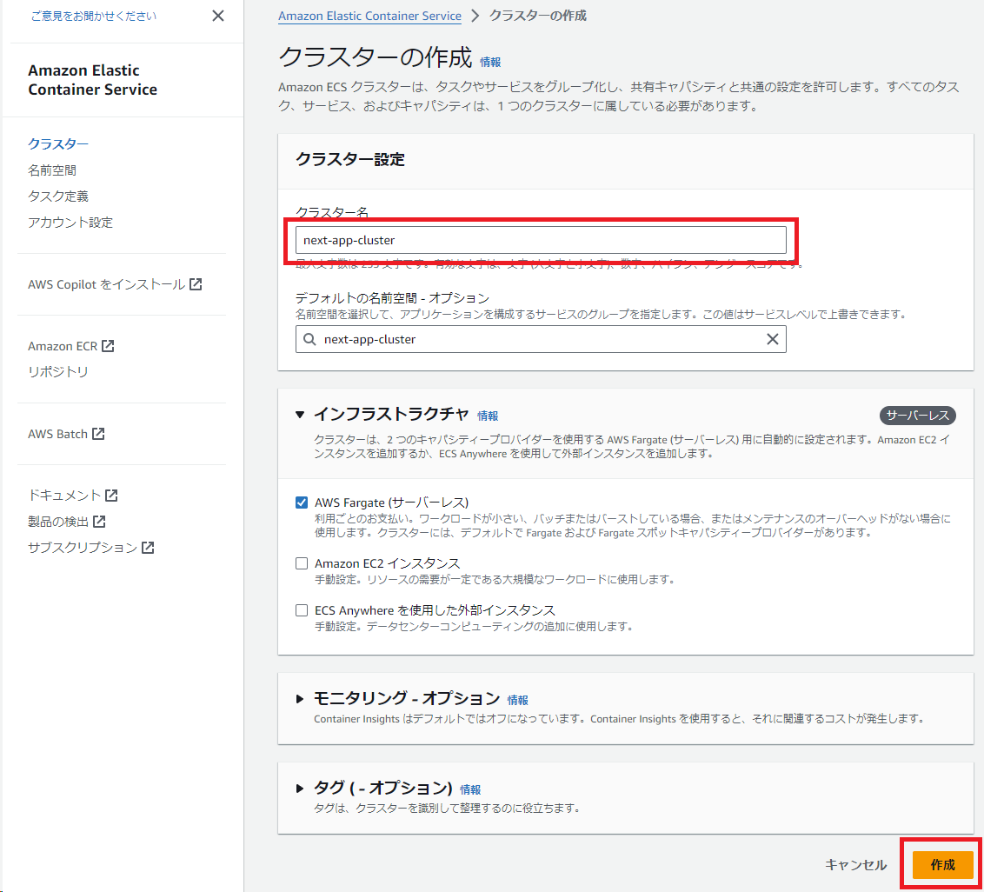984x892 pixels.
Task: Click search magnifier icon in namespace field
Action: click(x=309, y=339)
